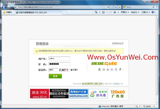Expand the status bar privacy dropdown
Viewport: 160px width, 109px height.
(140, 106)
